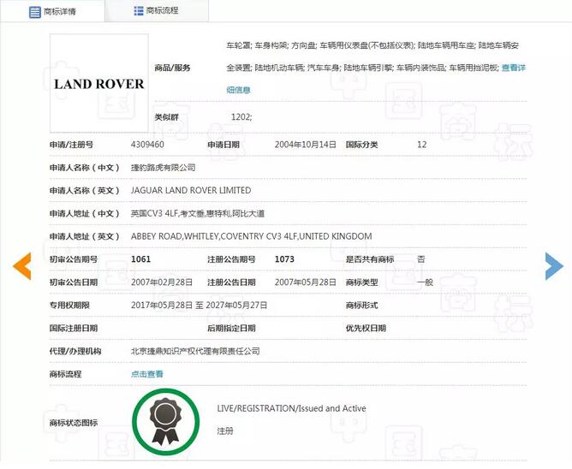Image resolution: width=572 pixels, height=469 pixels.
Task: Select application date 2004年10月14日
Action: click(x=306, y=145)
